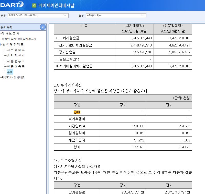Viewport: 205px width, 194px height.
Task: Open the 본문 report dropdown
Action: tap(38, 15)
